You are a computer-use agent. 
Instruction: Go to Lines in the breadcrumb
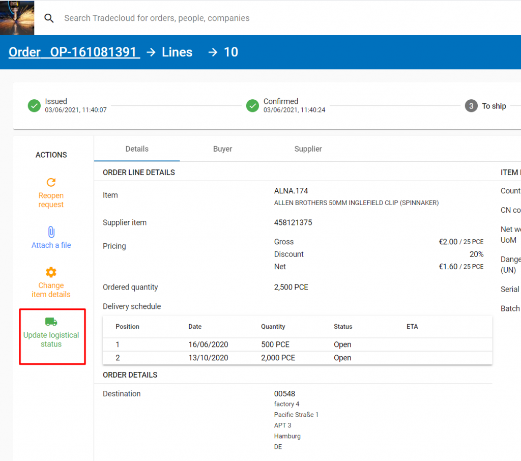pos(177,52)
